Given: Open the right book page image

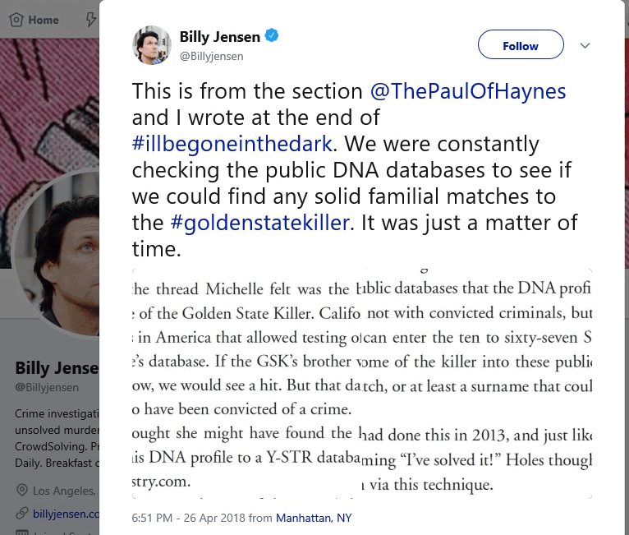Looking at the screenshot, I should click(479, 383).
